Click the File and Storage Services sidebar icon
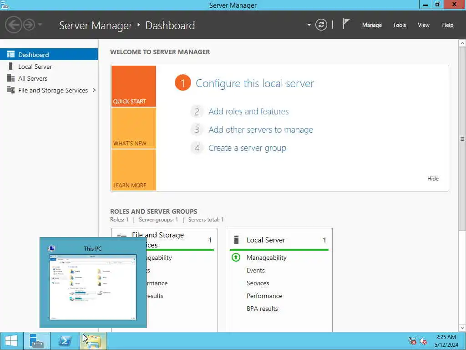This screenshot has height=350, width=466. tap(11, 90)
